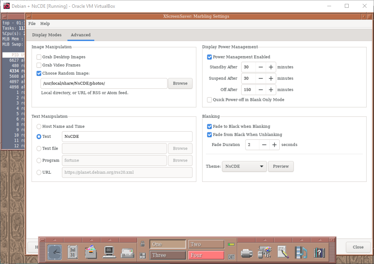
Task: Open the File menu
Action: 32,24
